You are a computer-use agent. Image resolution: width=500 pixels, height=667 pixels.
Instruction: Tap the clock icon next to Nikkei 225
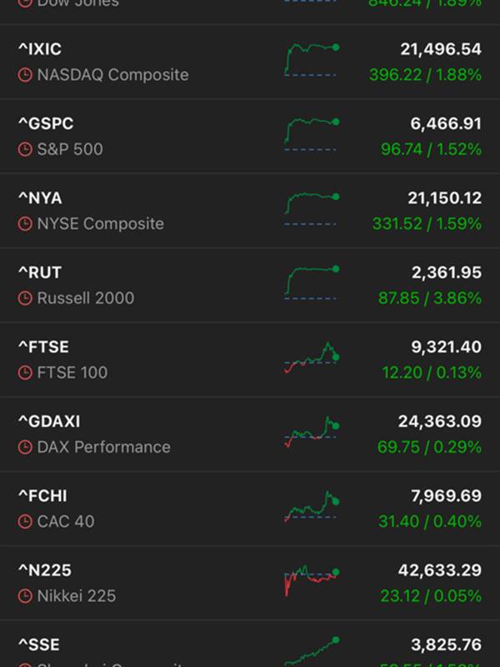click(x=25, y=596)
